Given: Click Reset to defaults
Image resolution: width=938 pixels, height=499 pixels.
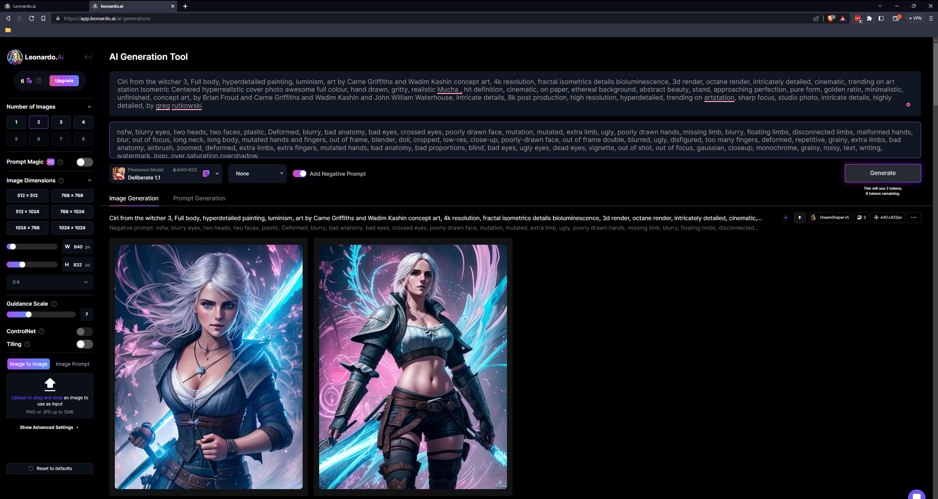Looking at the screenshot, I should tap(50, 469).
